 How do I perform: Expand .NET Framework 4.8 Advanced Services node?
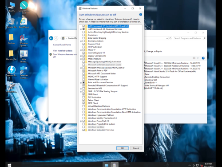tap(81, 29)
